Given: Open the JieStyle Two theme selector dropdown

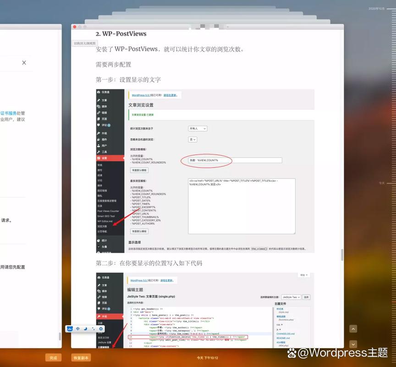Looking at the screenshot, I should point(291,297).
